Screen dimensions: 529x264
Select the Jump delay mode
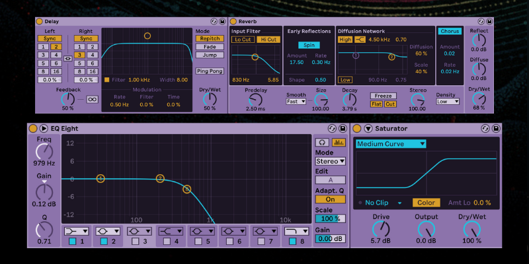point(208,55)
